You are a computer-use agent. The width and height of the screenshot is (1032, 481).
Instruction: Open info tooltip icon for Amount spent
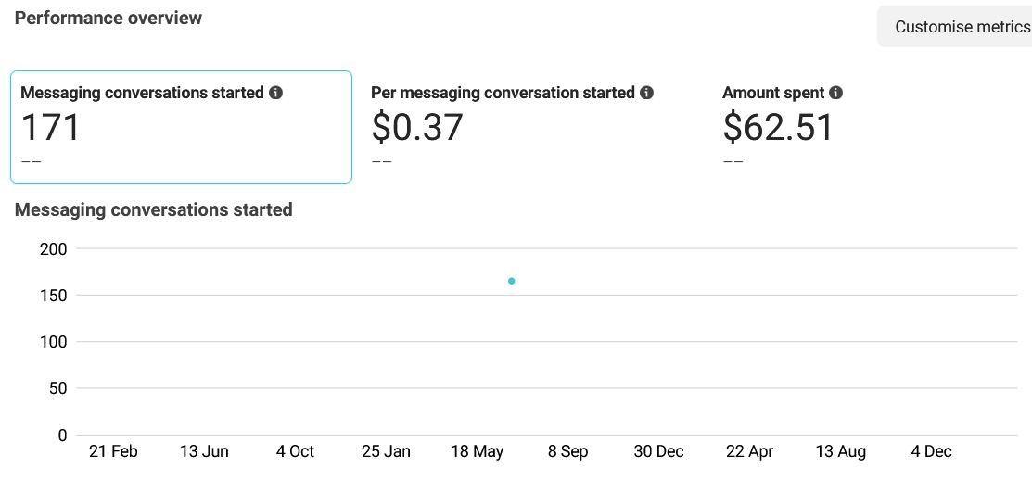[x=835, y=93]
